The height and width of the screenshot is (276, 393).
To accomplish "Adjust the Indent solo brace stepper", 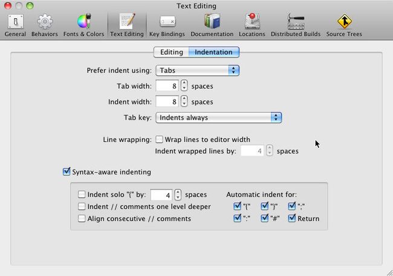I will click(x=178, y=194).
